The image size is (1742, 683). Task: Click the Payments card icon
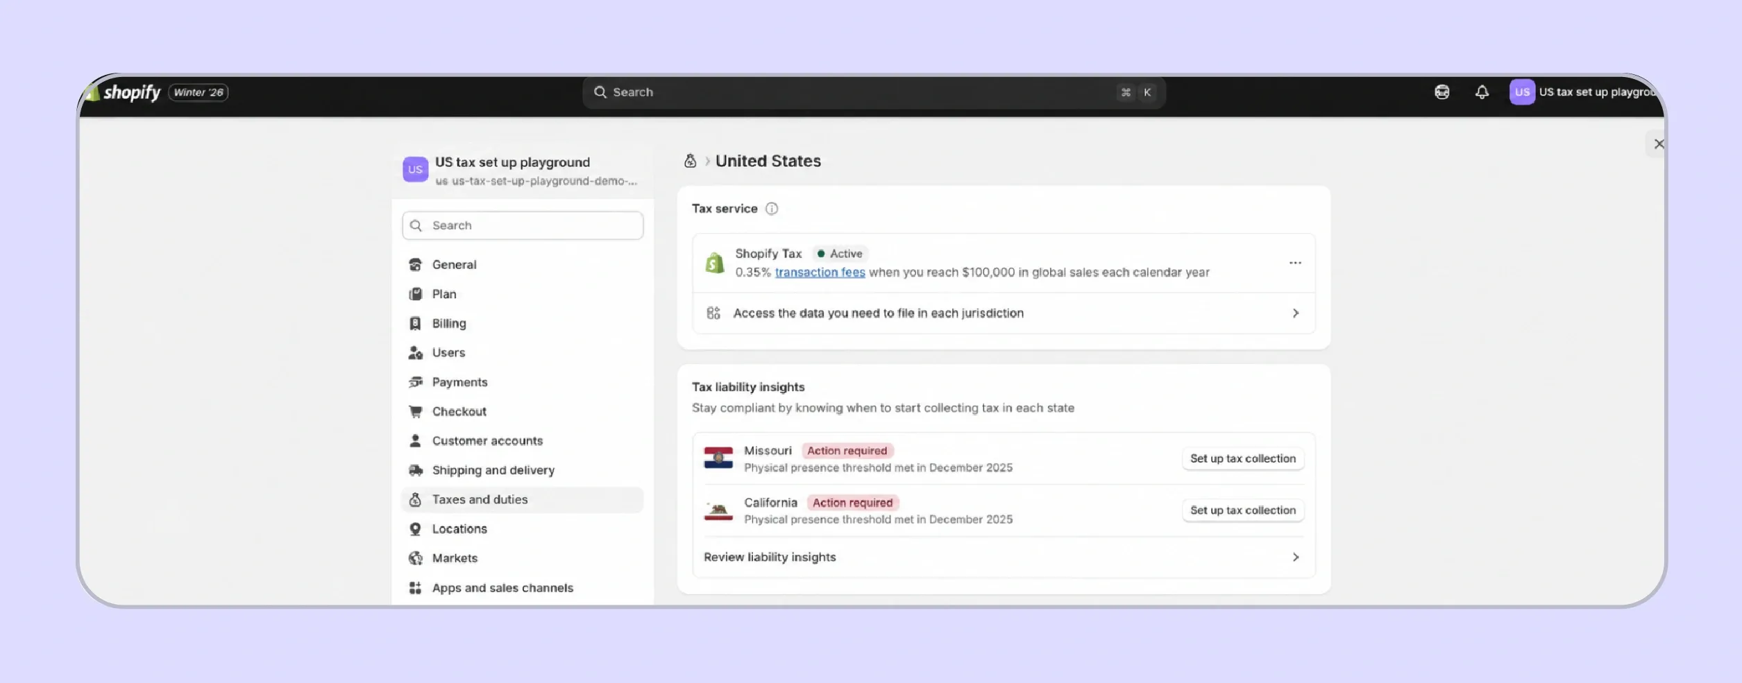pos(415,382)
